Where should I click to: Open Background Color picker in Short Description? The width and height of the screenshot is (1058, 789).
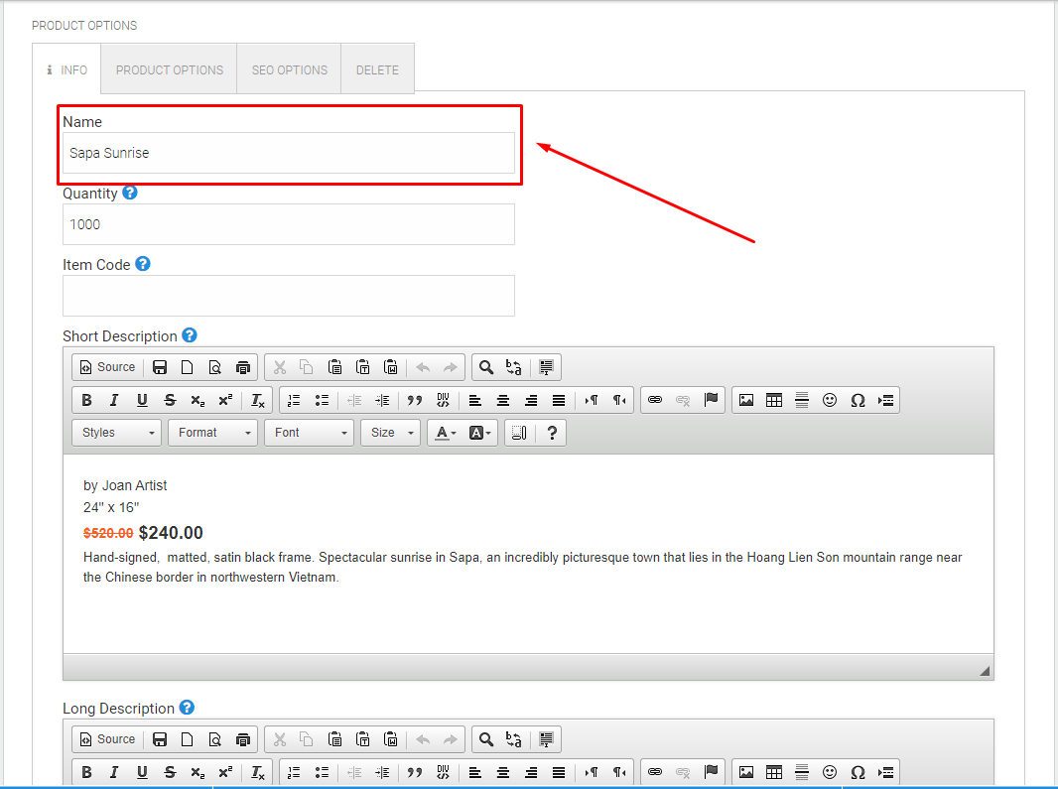click(x=479, y=433)
